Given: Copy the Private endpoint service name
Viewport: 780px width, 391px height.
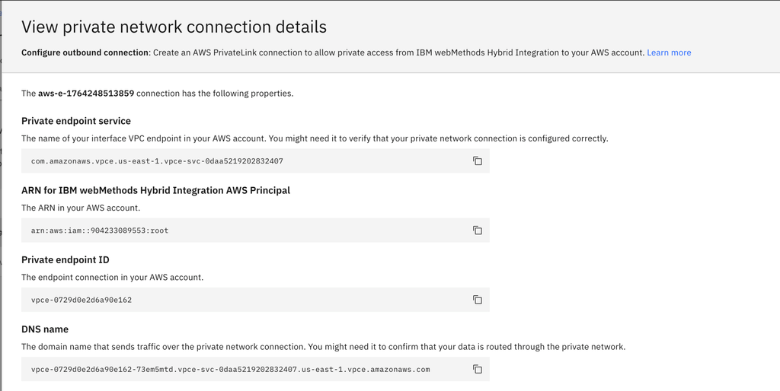Looking at the screenshot, I should 478,161.
